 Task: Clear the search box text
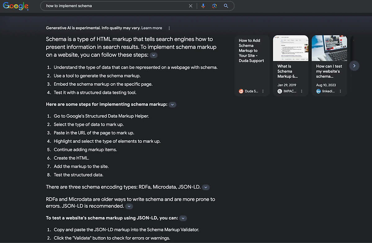click(x=191, y=6)
